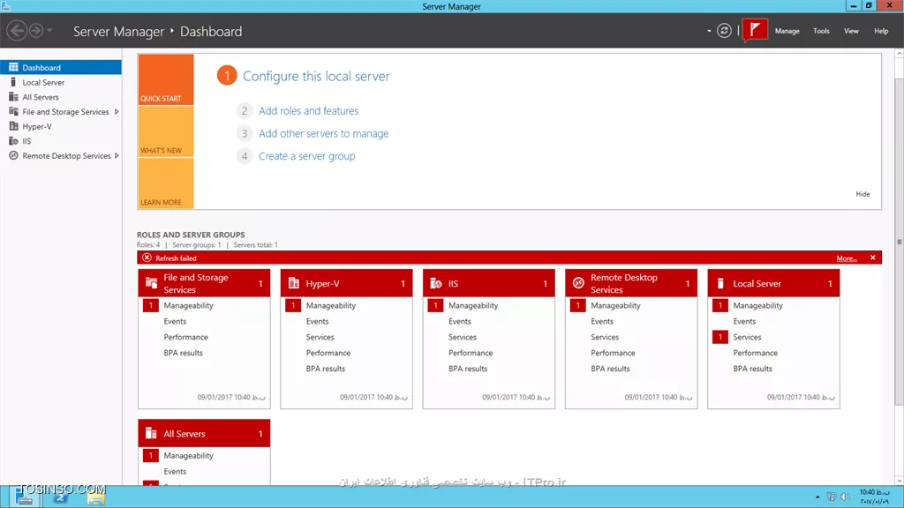The image size is (904, 508).
Task: Click the Hyper-V sidebar icon
Action: click(x=13, y=126)
